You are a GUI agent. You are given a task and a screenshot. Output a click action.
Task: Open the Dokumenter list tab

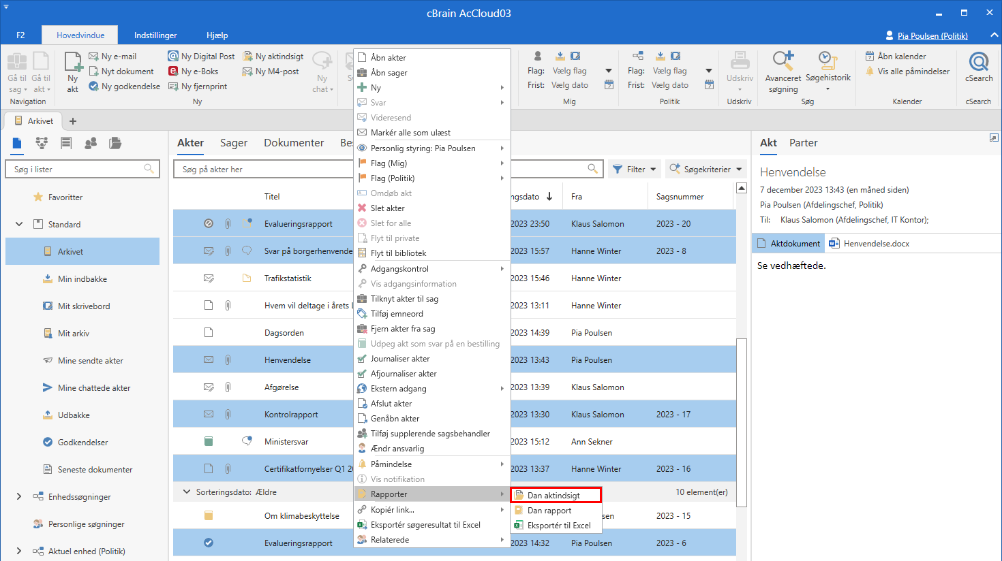(294, 143)
